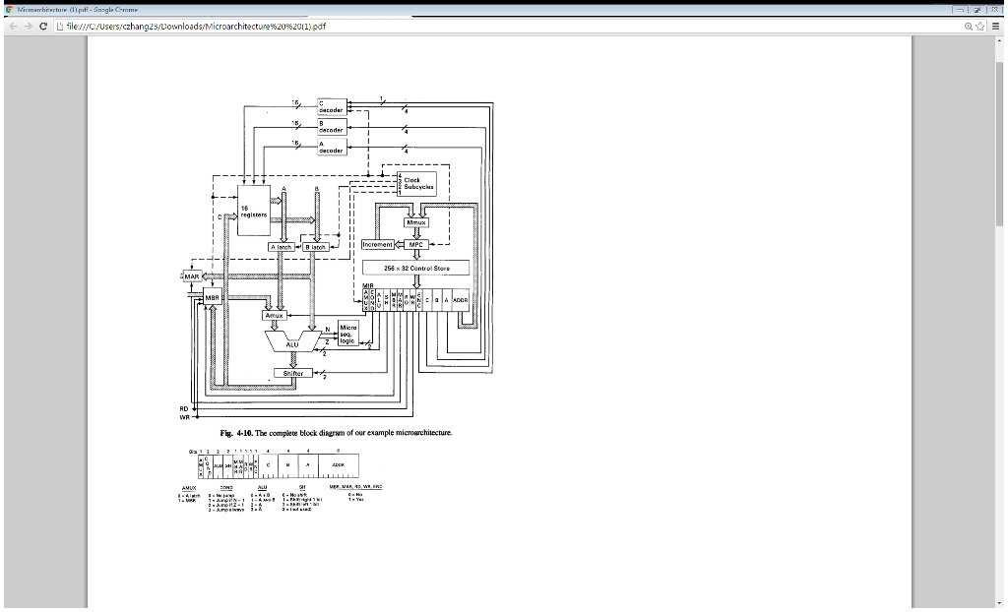Image resolution: width=1008 pixels, height=612 pixels.
Task: Click the Fig. 4-10 caption text
Action: 336,432
